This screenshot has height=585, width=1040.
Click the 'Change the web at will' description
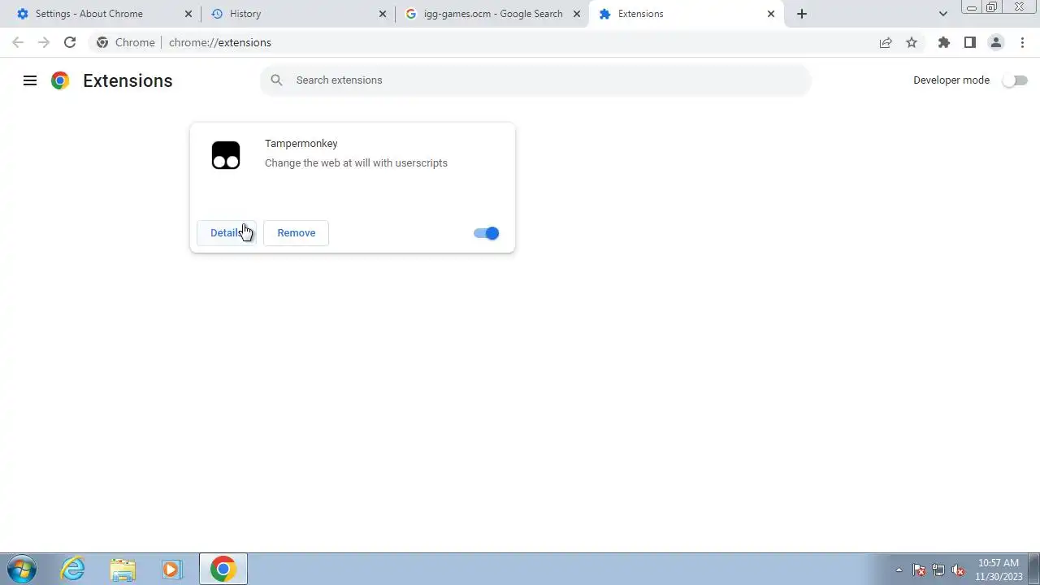click(x=356, y=163)
